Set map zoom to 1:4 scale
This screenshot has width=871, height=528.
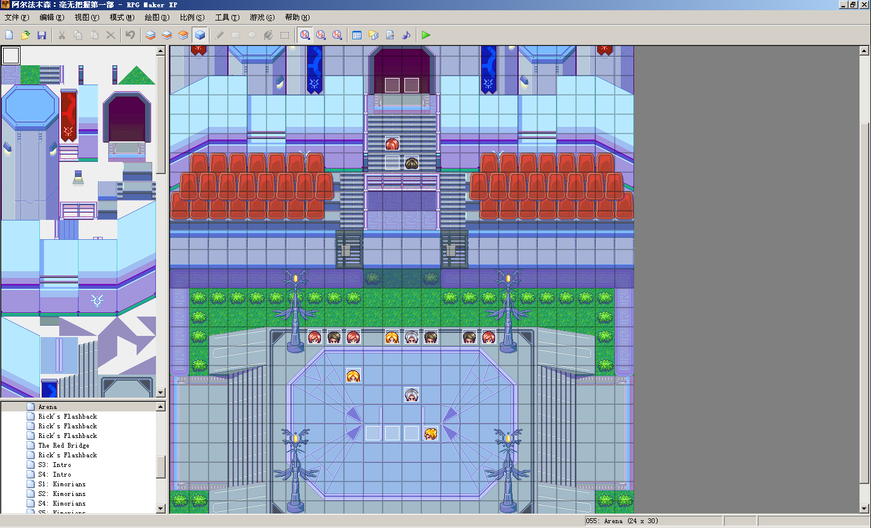337,35
